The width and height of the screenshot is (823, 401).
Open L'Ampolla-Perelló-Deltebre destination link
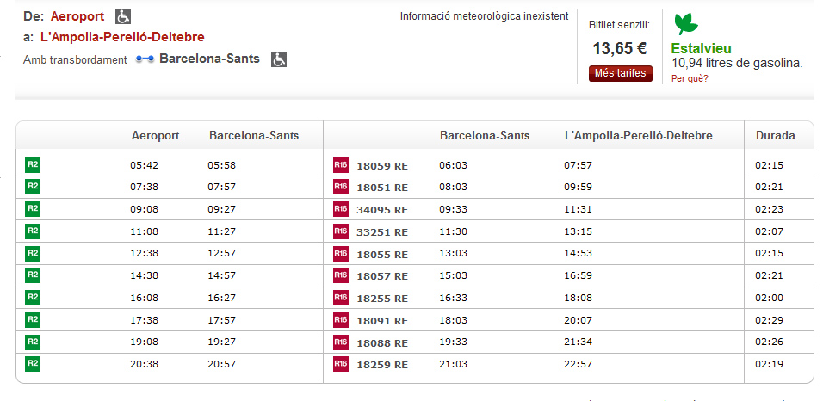122,37
